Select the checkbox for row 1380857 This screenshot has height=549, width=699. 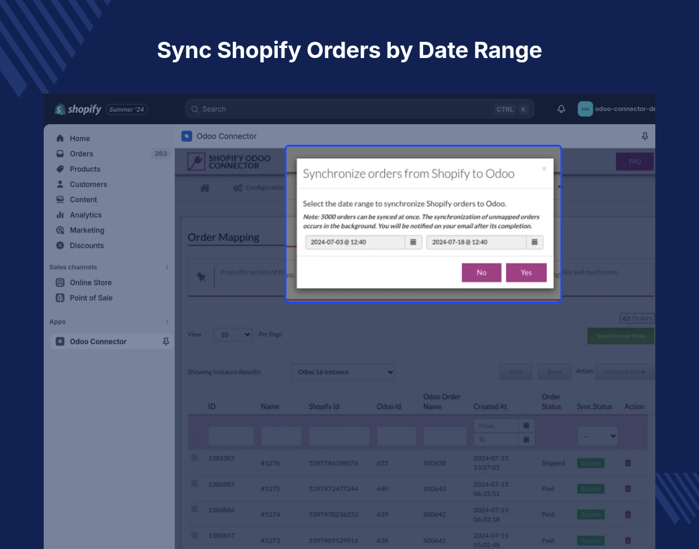194,535
